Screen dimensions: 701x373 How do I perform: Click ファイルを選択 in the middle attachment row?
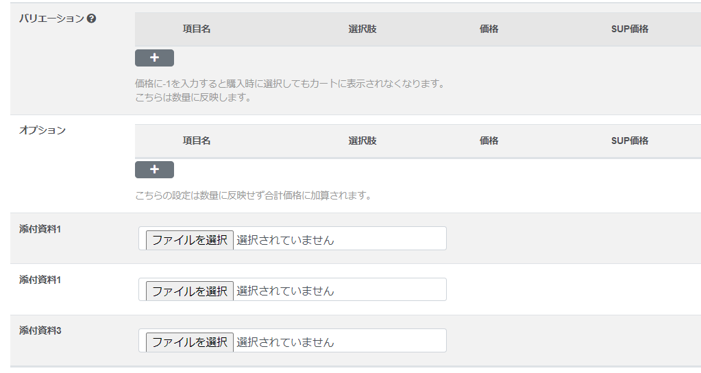(x=190, y=291)
